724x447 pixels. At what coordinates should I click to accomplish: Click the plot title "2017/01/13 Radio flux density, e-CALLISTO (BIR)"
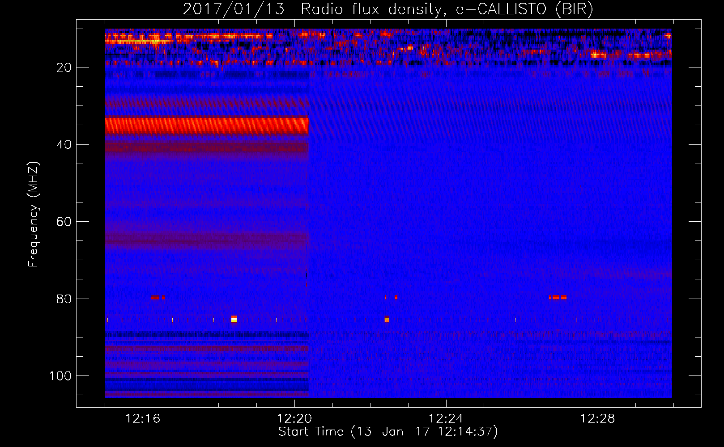pos(388,9)
